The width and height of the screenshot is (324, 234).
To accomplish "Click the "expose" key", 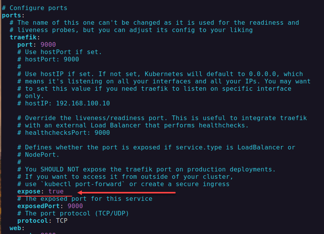I will coord(29,192).
